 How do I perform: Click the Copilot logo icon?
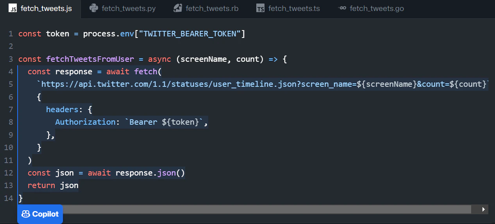[26, 214]
